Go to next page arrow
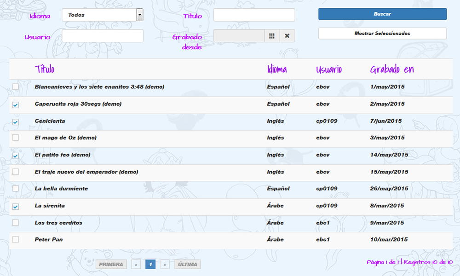Screen dimensions: 460x276 tap(165, 264)
